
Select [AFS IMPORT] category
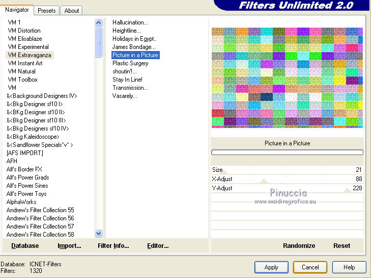[25, 153]
